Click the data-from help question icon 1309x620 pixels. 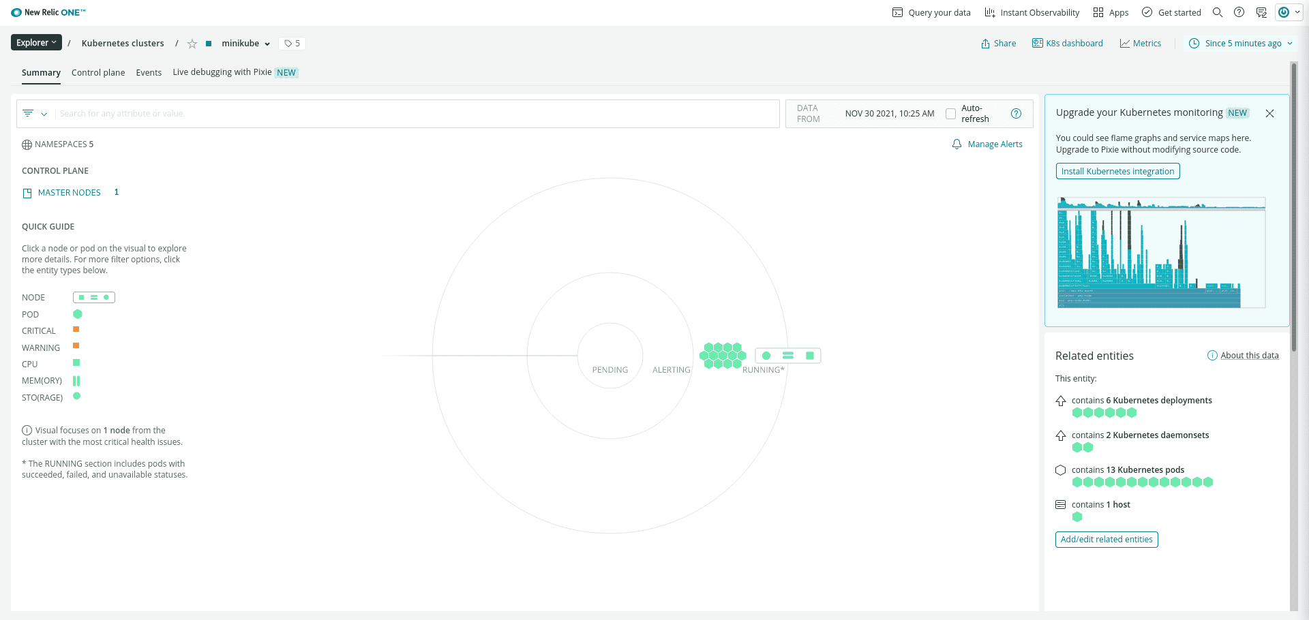point(1016,114)
